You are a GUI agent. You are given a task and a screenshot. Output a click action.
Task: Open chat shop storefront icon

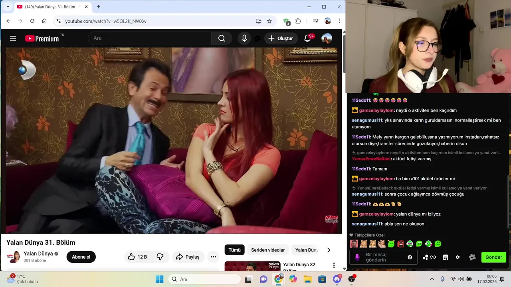pyautogui.click(x=446, y=257)
